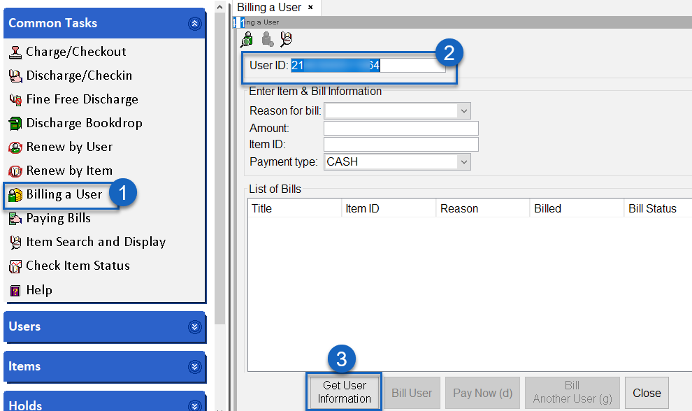Open Check Item Status task
Screen dimensions: 692x411
[78, 266]
